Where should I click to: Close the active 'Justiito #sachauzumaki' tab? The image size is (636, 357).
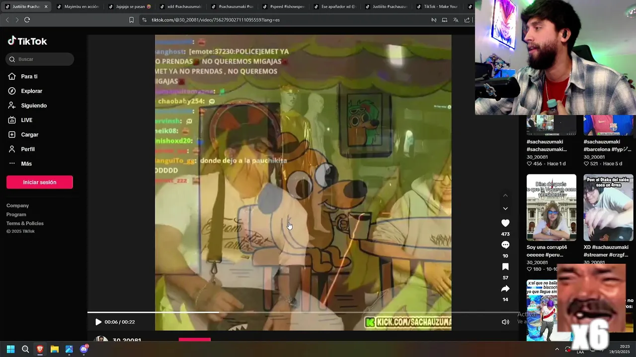click(46, 6)
